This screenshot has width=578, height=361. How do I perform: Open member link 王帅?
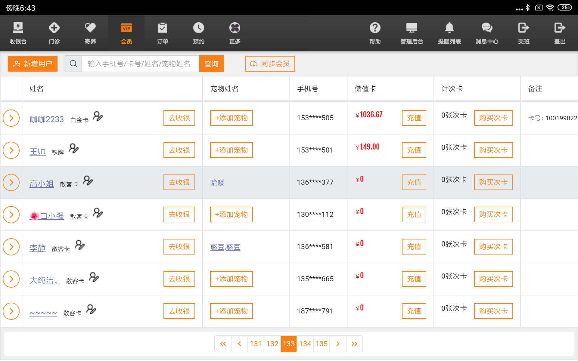coord(38,152)
